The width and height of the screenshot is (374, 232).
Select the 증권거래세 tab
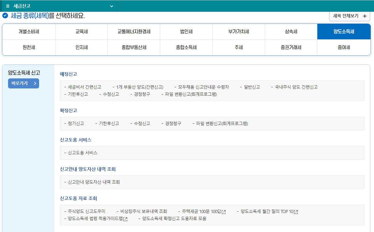(291, 47)
